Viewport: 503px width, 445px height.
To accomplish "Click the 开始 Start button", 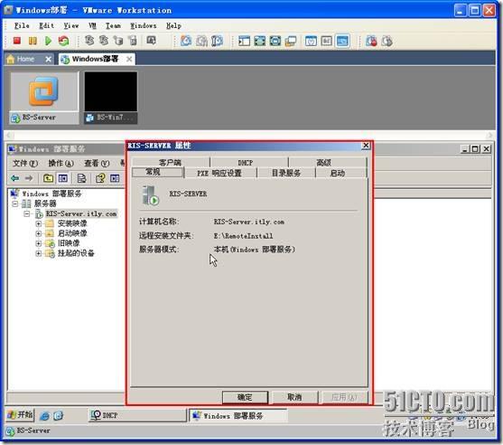I will pos(20,415).
